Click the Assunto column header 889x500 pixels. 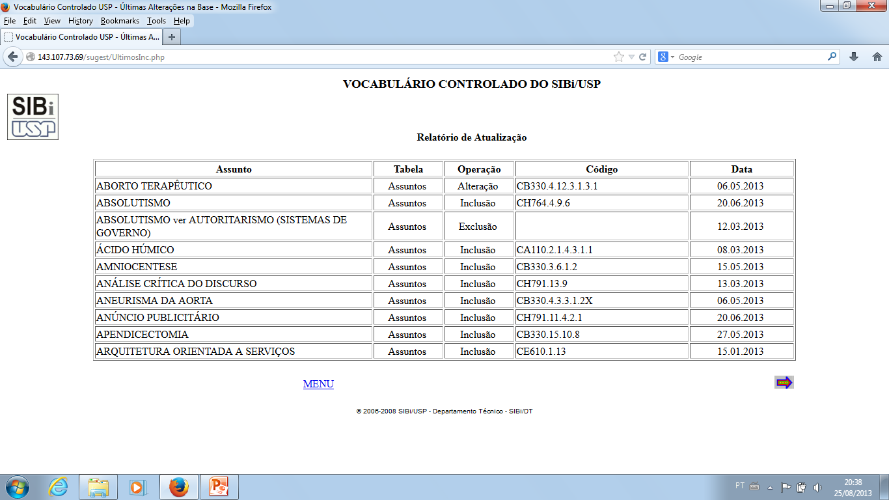tap(234, 169)
